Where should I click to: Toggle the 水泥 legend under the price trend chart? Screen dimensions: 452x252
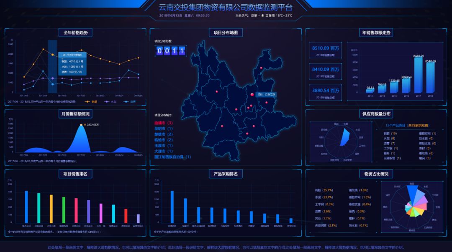pyautogui.click(x=110, y=101)
